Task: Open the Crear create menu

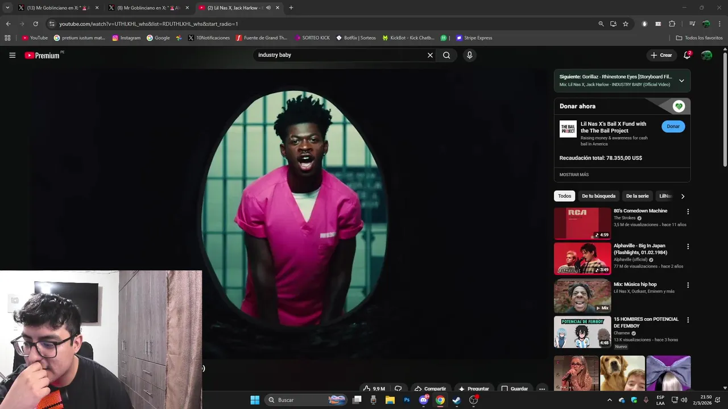Action: point(661,55)
